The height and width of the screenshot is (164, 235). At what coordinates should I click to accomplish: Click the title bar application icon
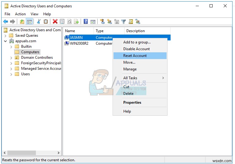point(6,6)
